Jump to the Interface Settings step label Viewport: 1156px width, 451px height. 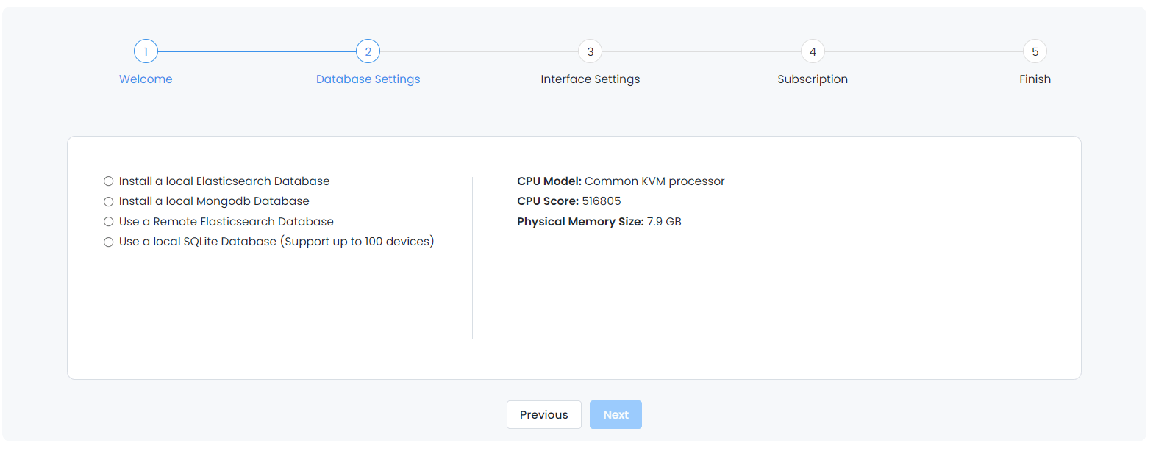[x=591, y=79]
